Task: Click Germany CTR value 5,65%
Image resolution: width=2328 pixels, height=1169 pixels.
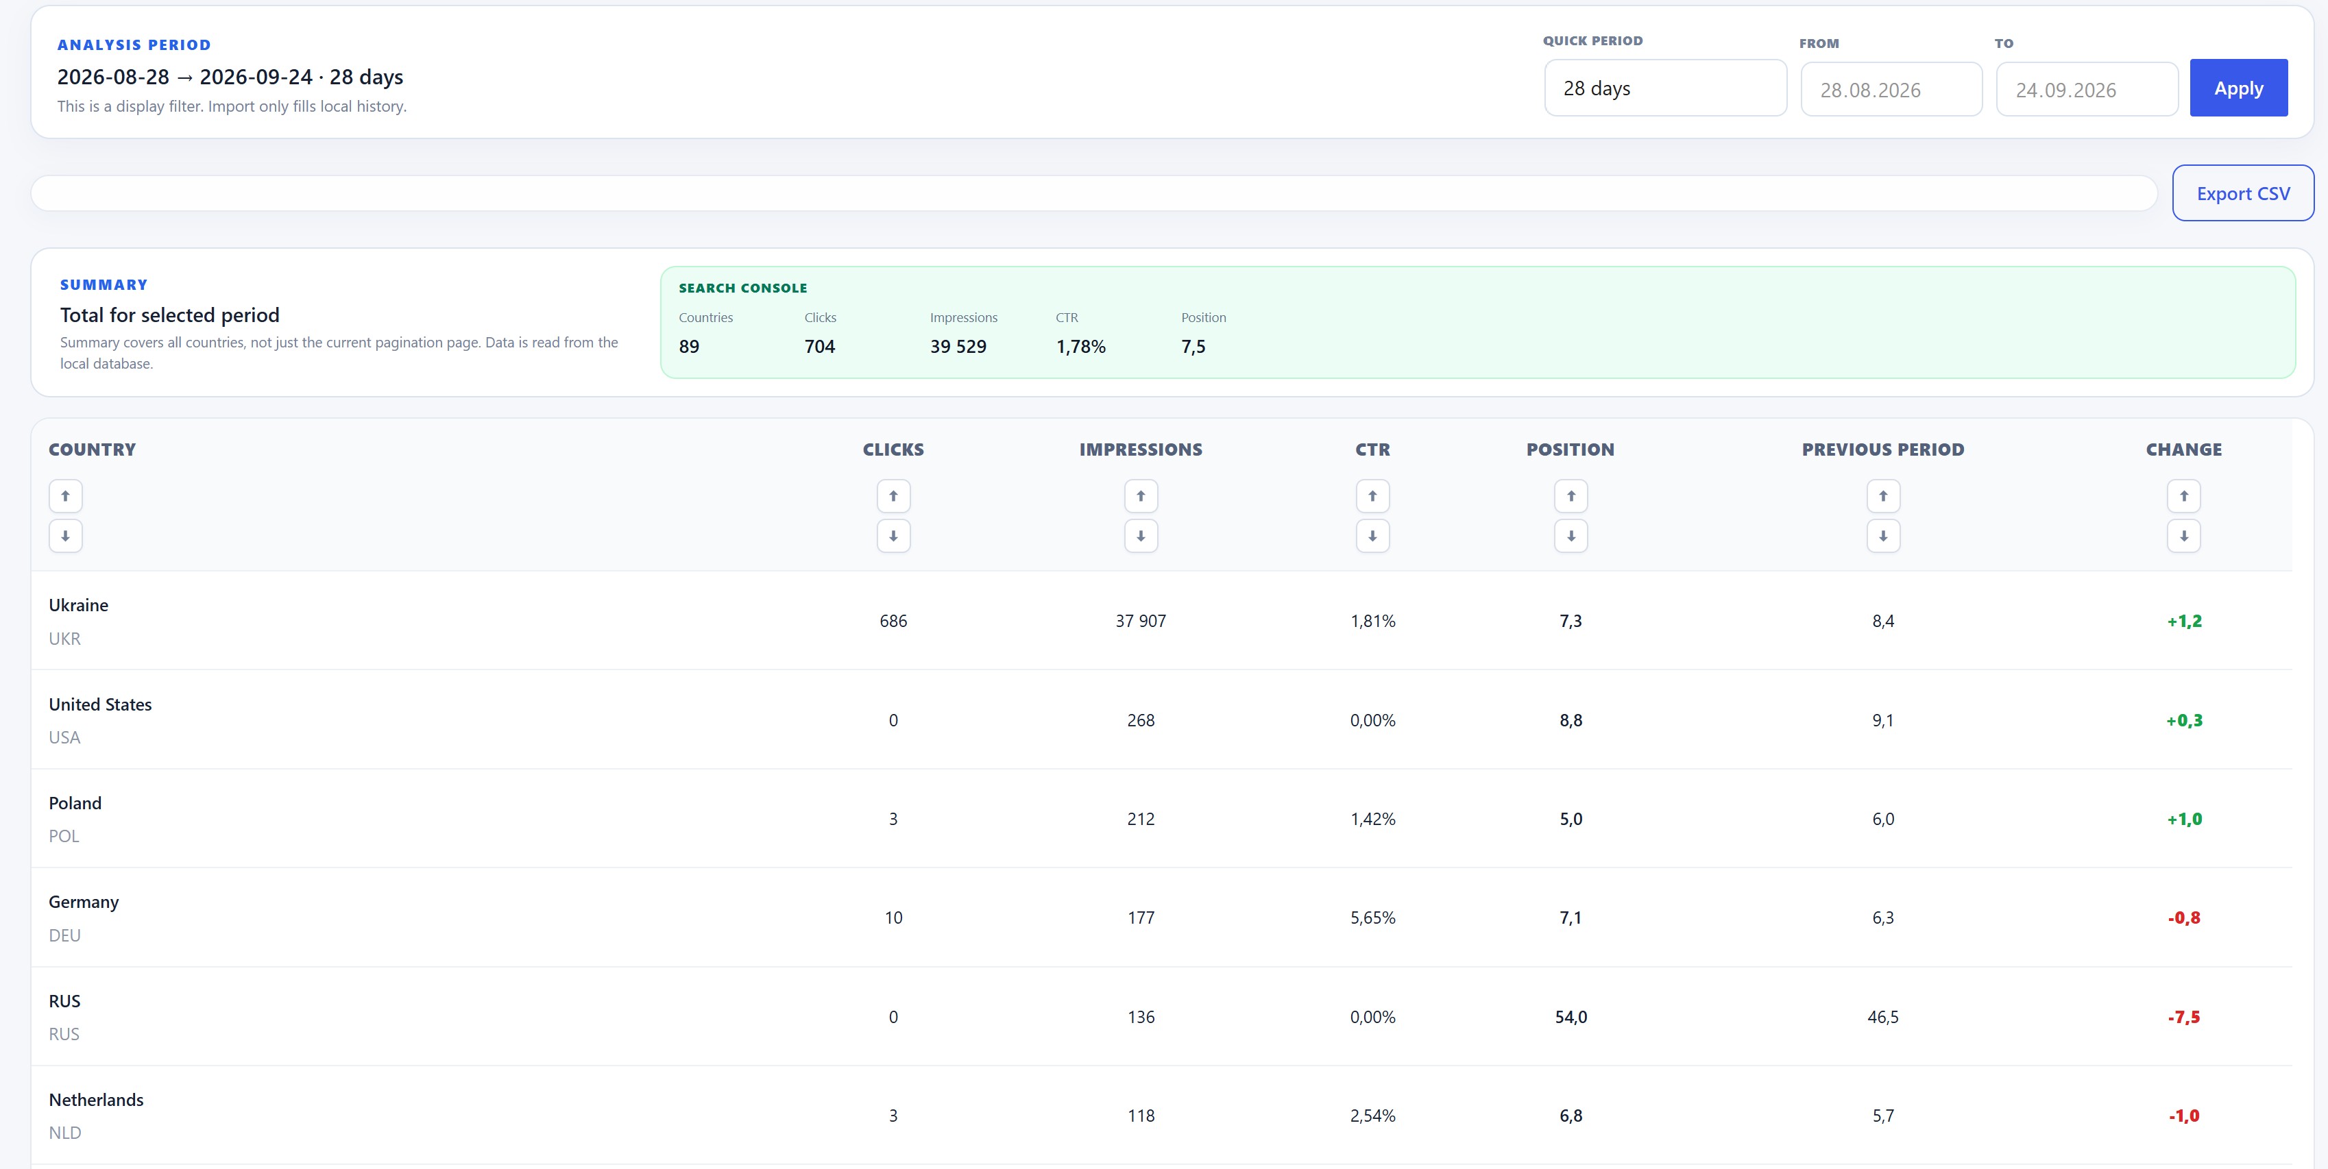Action: (1373, 918)
